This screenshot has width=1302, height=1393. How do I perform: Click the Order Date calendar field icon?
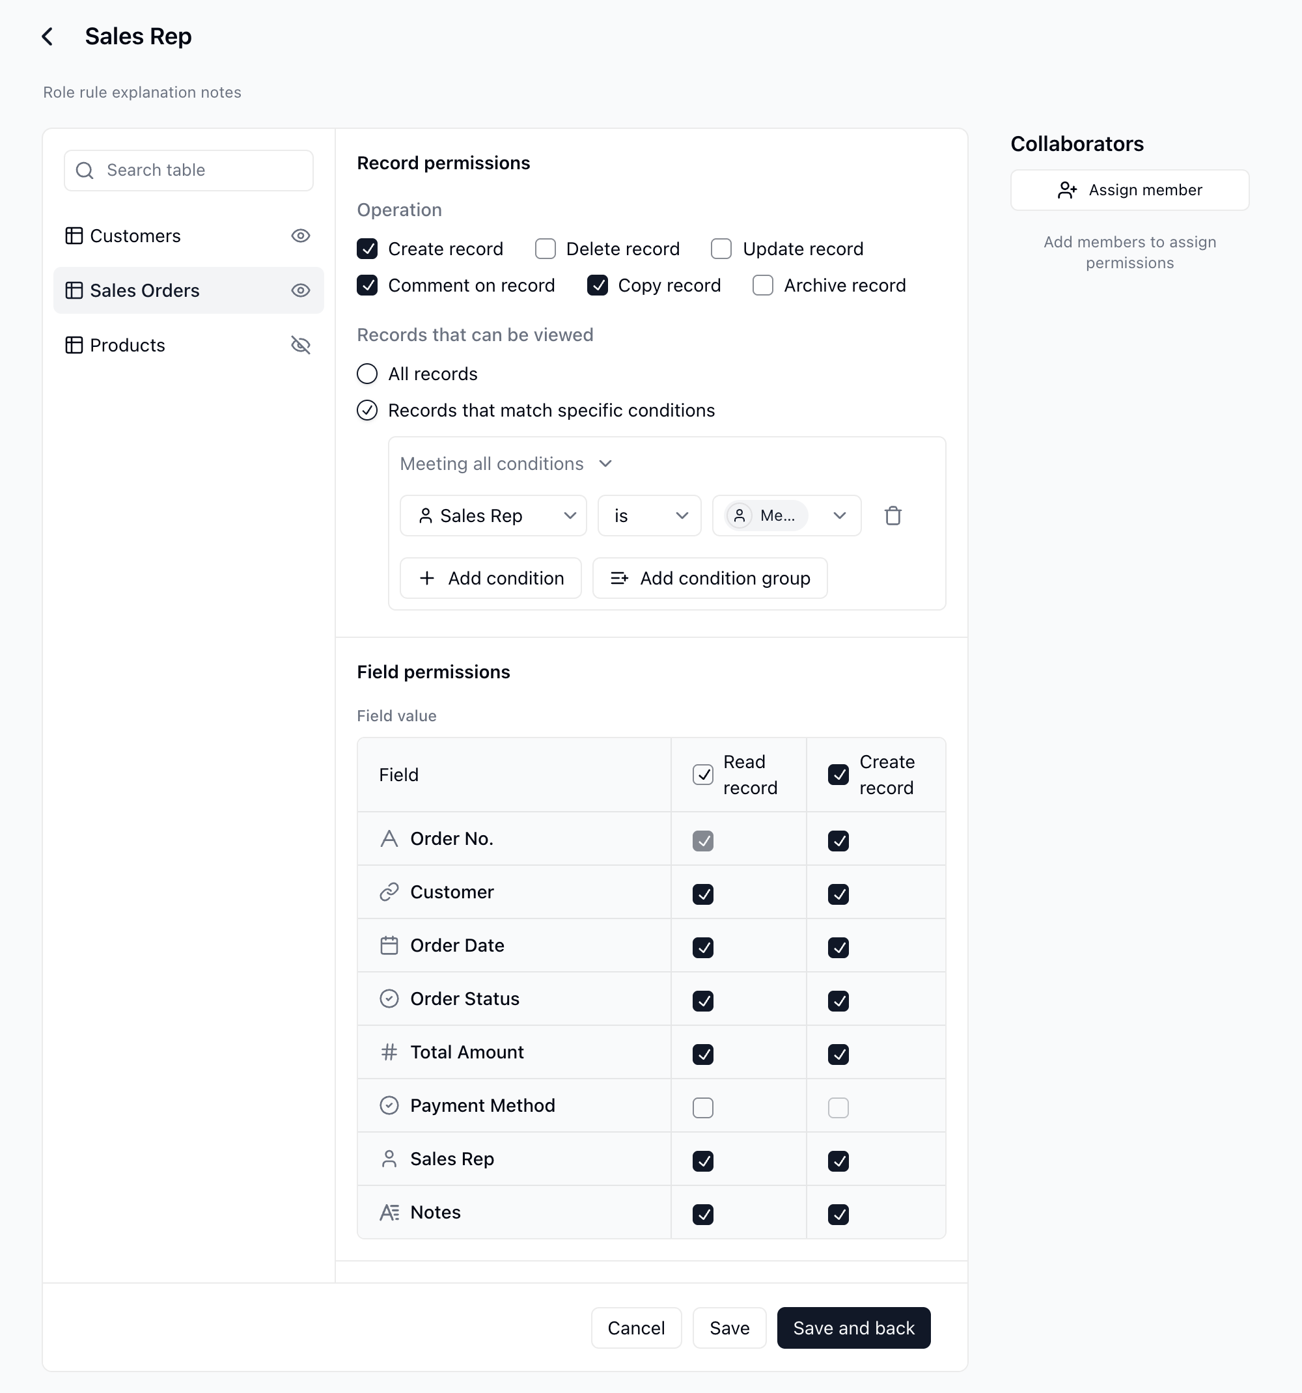[x=389, y=945]
